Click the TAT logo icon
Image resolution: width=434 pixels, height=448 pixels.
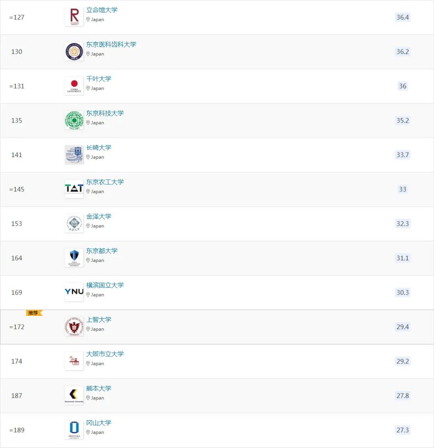coord(74,189)
